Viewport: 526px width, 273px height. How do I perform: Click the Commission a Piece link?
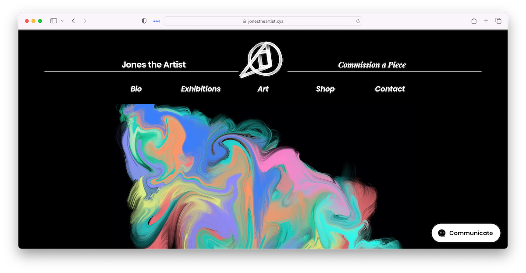[x=372, y=65]
